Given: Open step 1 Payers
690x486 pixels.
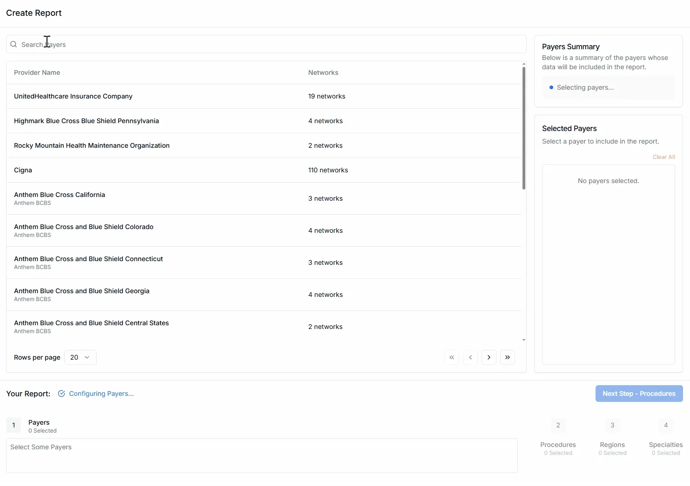Looking at the screenshot, I should (x=32, y=426).
